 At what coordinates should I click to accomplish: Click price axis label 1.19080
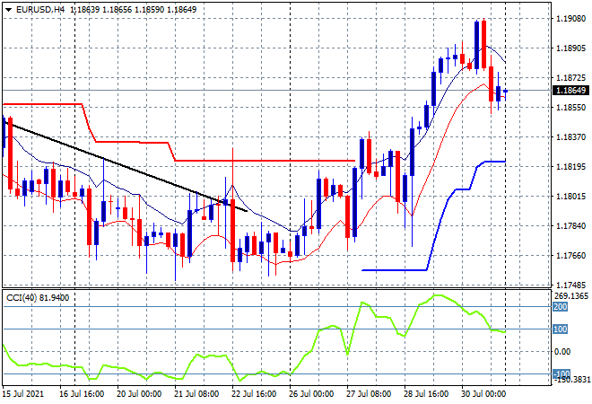pyautogui.click(x=570, y=19)
